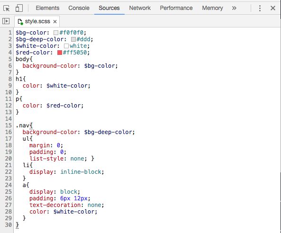The image size is (281, 233).
Task: Close the style.scss file tab
Action: click(55, 21)
